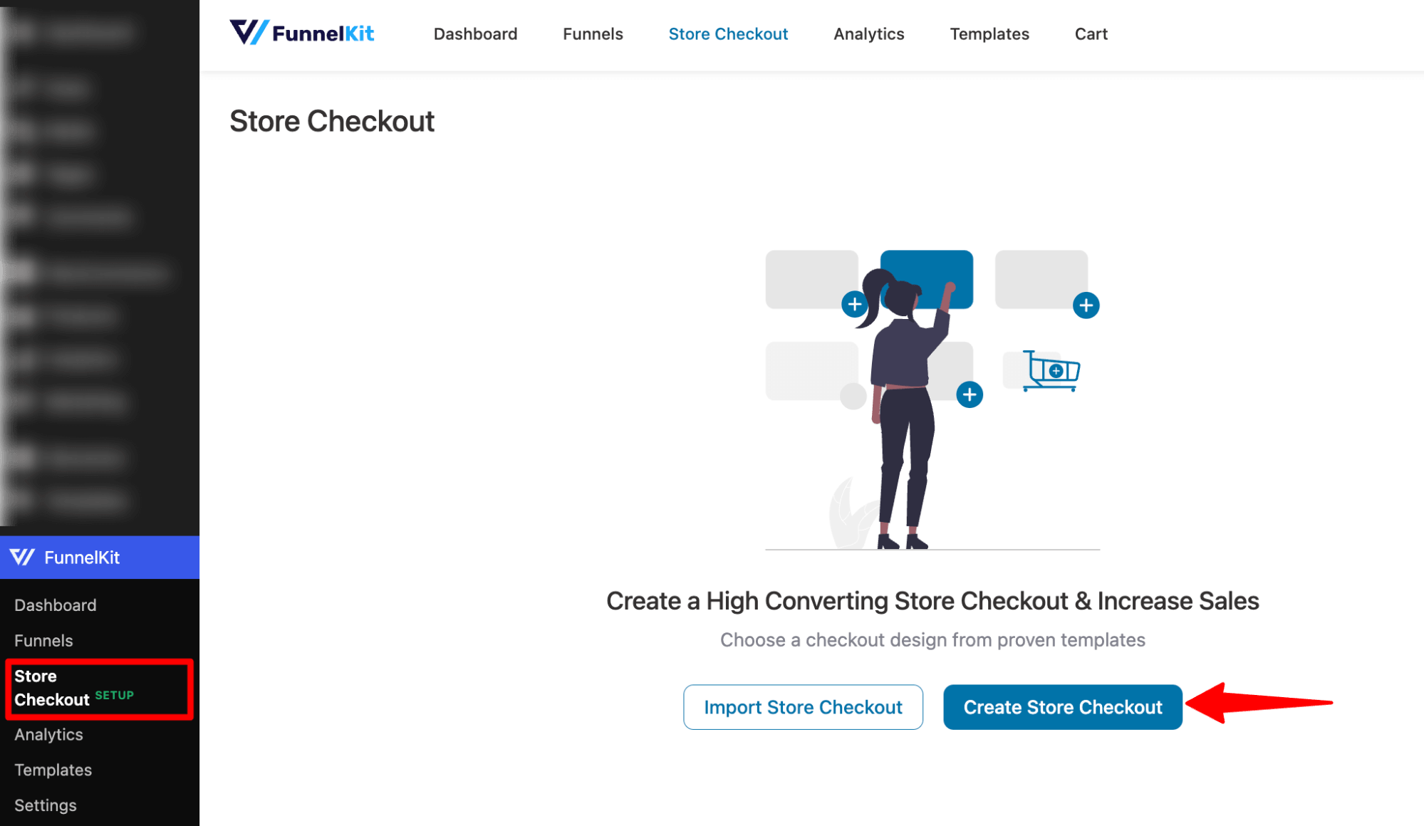The height and width of the screenshot is (826, 1424).
Task: Click the blue plus icon left side
Action: pos(855,305)
